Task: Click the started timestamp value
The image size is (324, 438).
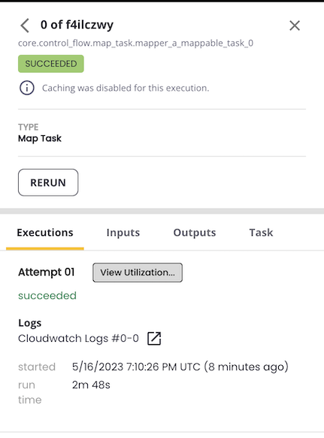Action: pyautogui.click(x=180, y=367)
